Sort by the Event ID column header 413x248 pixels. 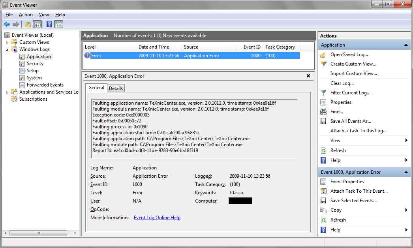click(x=249, y=47)
